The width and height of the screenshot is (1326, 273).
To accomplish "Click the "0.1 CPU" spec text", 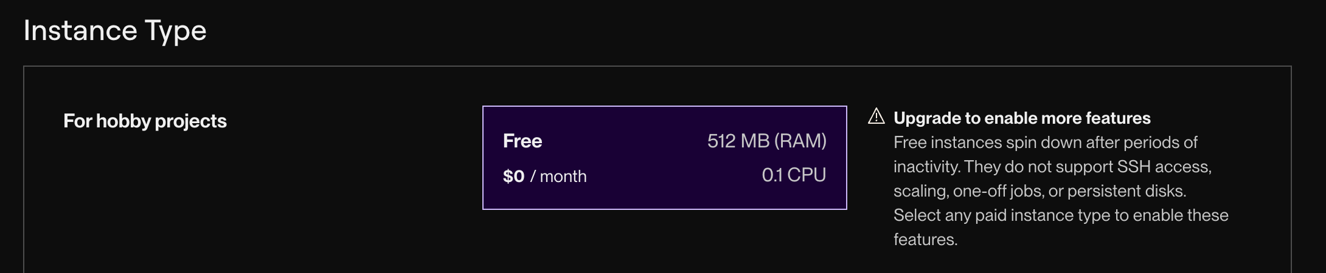I will [794, 175].
